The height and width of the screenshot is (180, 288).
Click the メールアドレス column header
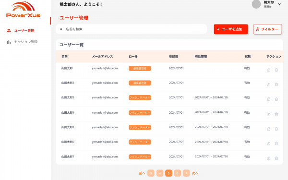pos(103,56)
